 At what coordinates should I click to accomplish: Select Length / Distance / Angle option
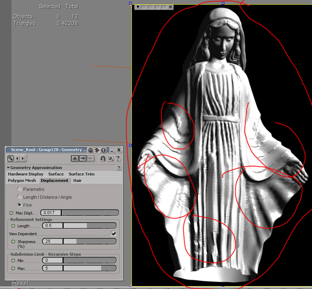(x=19, y=197)
